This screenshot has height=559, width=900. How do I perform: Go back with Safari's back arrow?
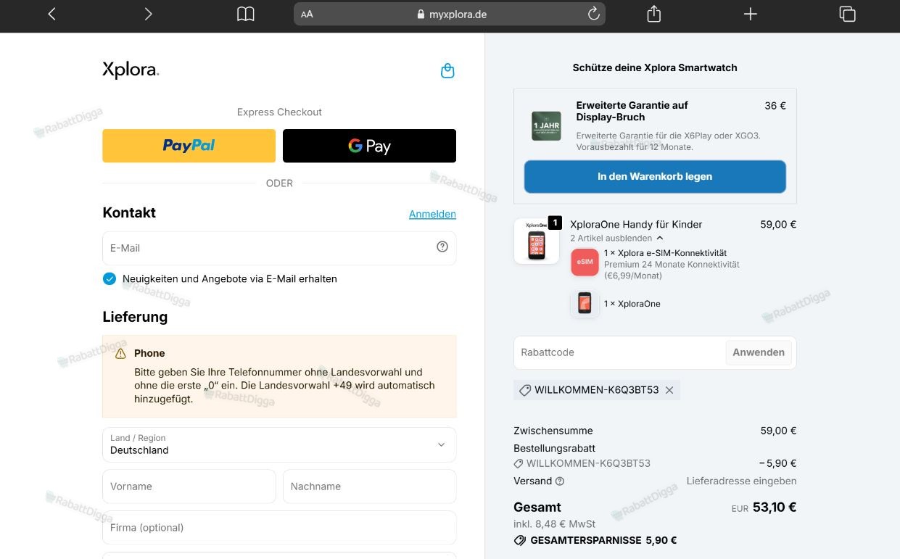51,14
